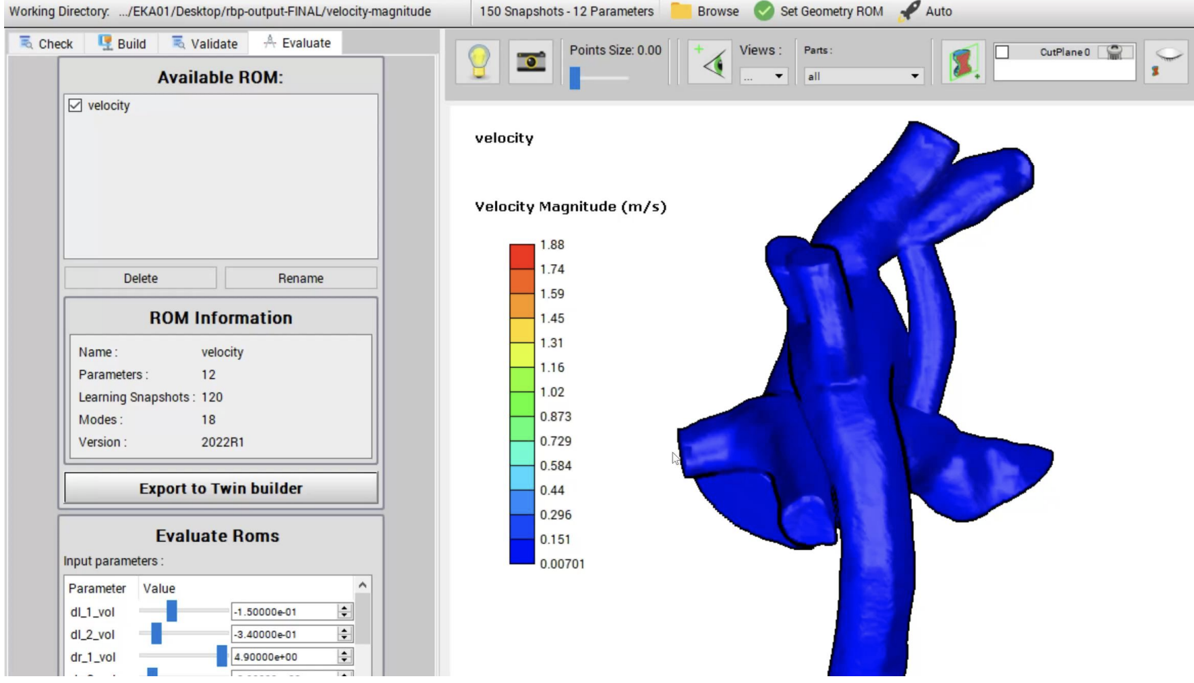
Task: Open the Build tab
Action: pos(122,43)
